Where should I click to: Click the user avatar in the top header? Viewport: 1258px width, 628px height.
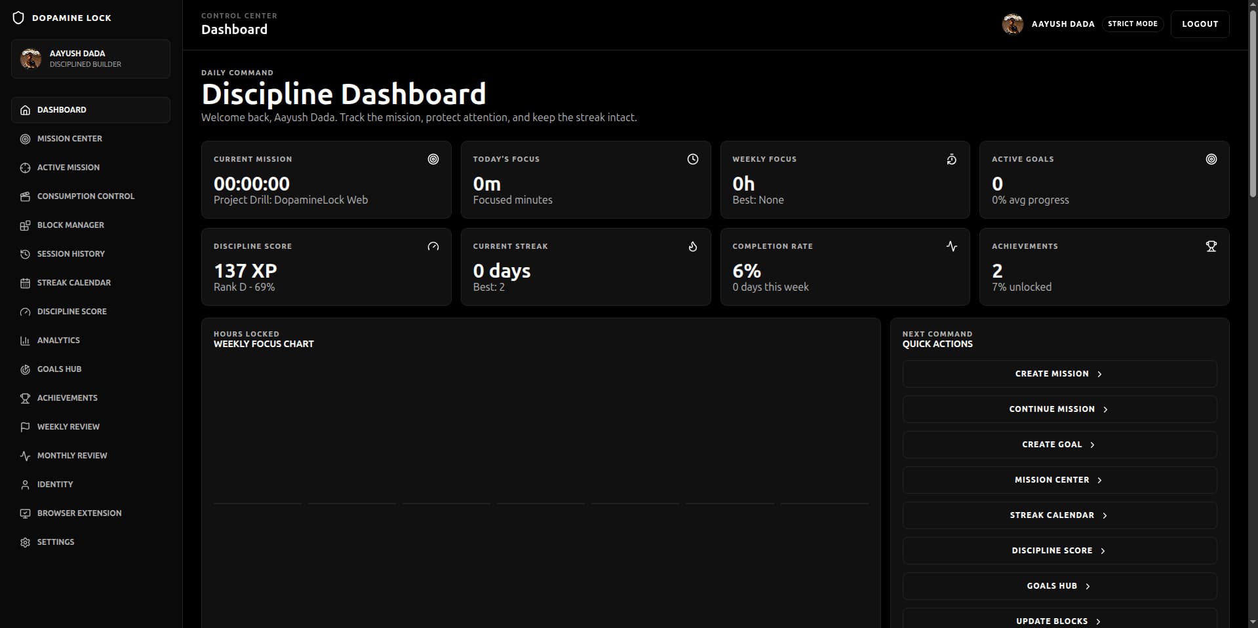coord(1012,24)
